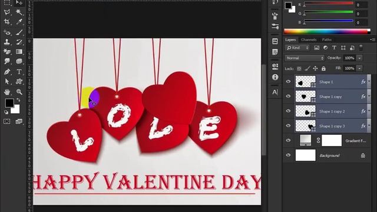377x212 pixels.
Task: Expand effects on Shape 1 copy 2 layer
Action: [369, 111]
